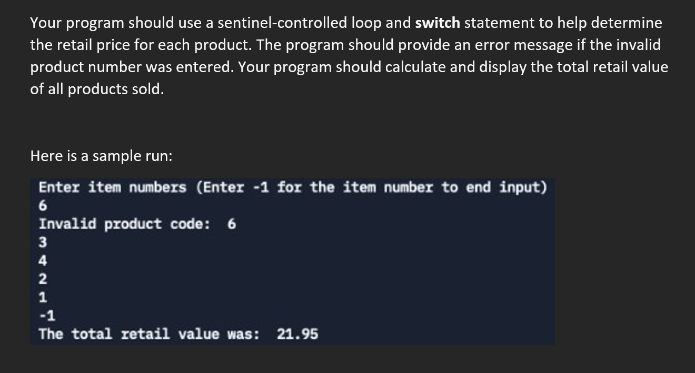Image resolution: width=695 pixels, height=373 pixels.
Task: Click the first input value 6
Action: (43, 206)
